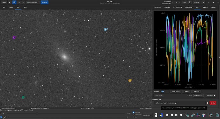
Task: Select the User radio button
Action: click(x=133, y=117)
